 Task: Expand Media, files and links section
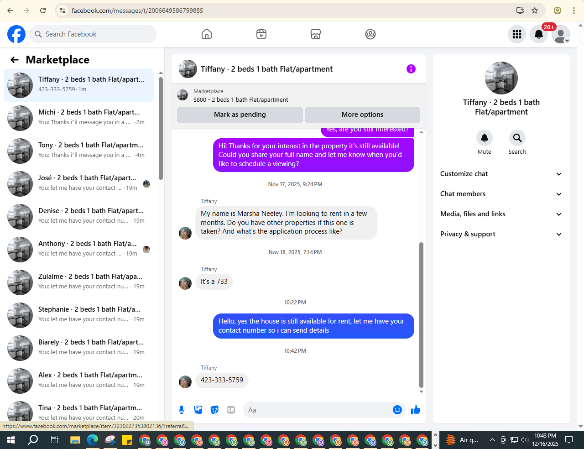(x=501, y=214)
